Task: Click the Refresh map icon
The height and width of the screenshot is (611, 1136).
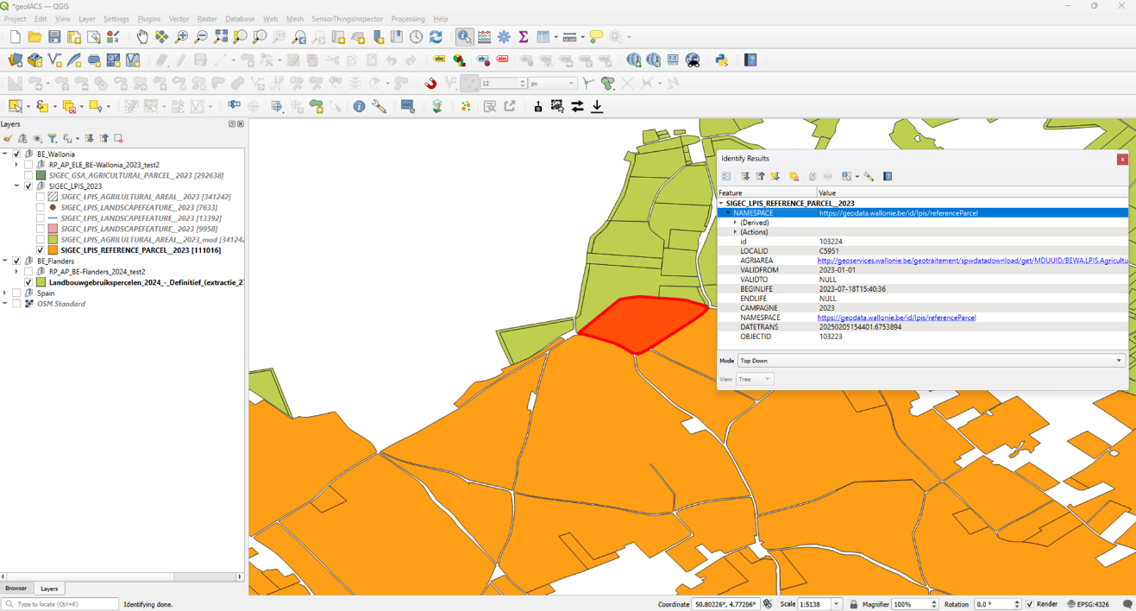Action: coord(436,37)
